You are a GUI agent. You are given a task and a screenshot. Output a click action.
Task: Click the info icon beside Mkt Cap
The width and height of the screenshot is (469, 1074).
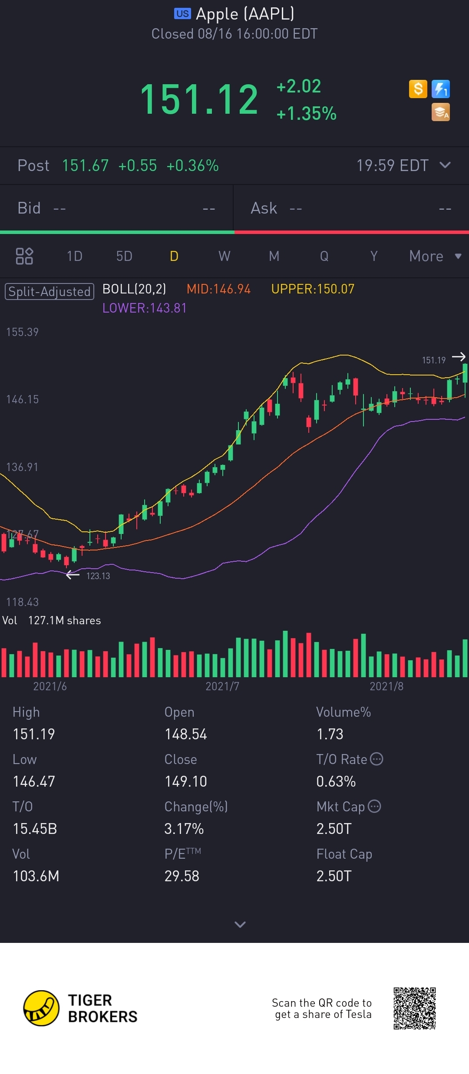pyautogui.click(x=374, y=806)
